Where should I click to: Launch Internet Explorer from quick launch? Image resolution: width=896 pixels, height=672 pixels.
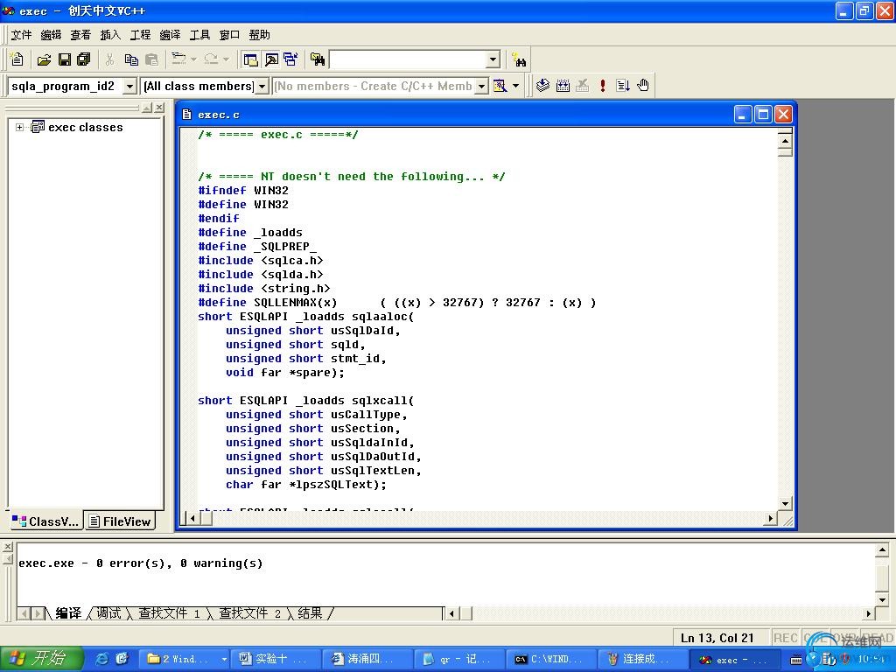(101, 659)
